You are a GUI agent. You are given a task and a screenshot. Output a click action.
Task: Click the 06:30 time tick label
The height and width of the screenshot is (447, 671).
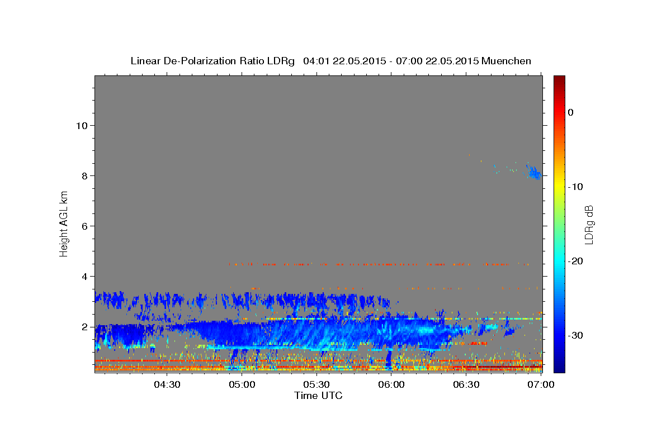(x=466, y=384)
